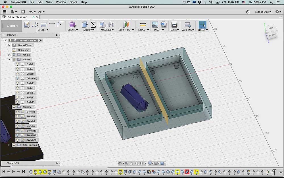Switch to the Printer Test v4 tab

[x=17, y=17]
